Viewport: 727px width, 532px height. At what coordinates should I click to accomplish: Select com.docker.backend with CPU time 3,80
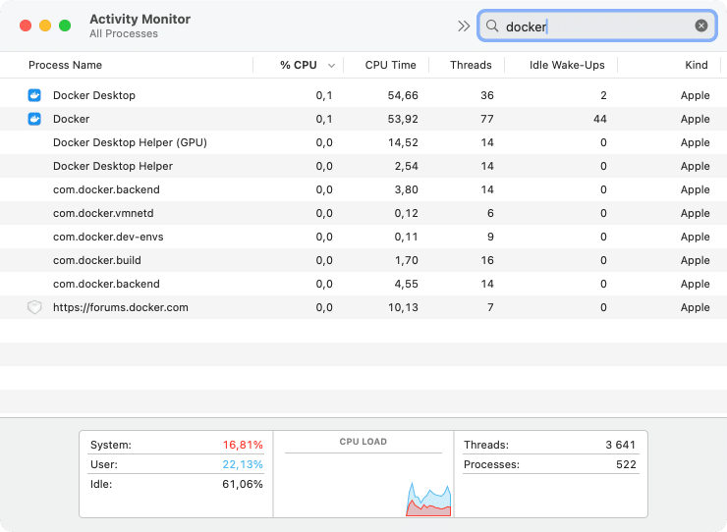click(x=363, y=189)
